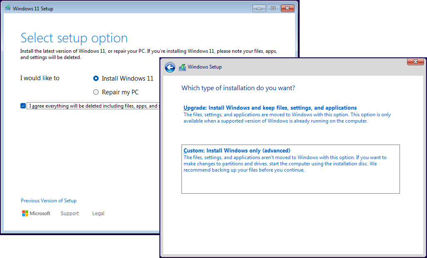
Task: Close the Windows Setup installation window
Action: pos(415,61)
